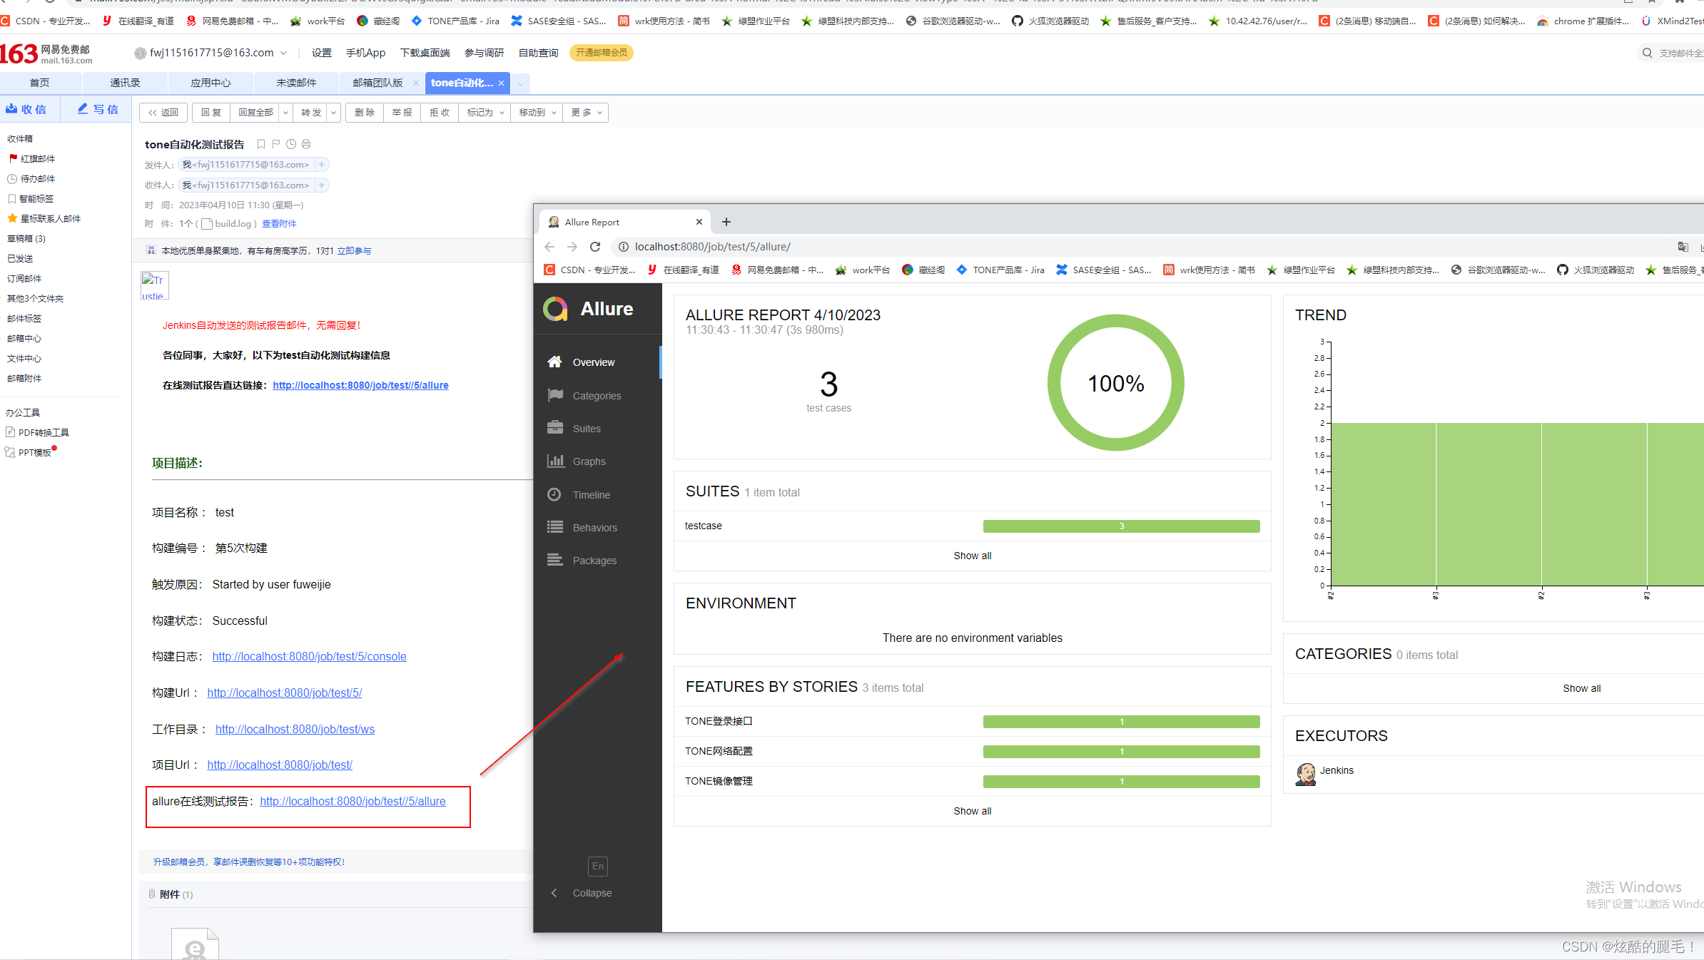Expand the 回复全部 dropdown arrow
Viewport: 1704px width, 960px height.
point(285,113)
